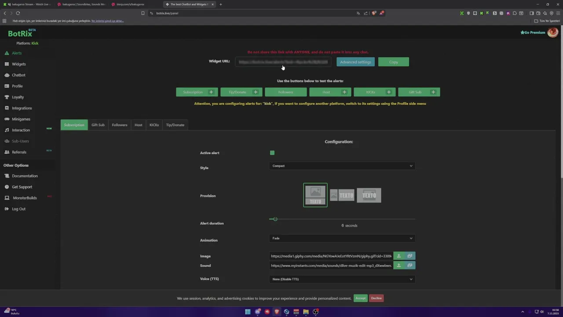This screenshot has width=563, height=317.
Task: Click the Documentation info icon
Action: (x=7, y=176)
